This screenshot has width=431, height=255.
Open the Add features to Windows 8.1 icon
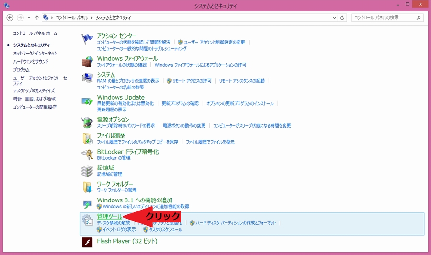(x=88, y=204)
